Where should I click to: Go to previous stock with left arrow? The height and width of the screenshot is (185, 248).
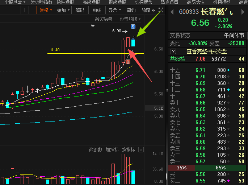coord(172,12)
